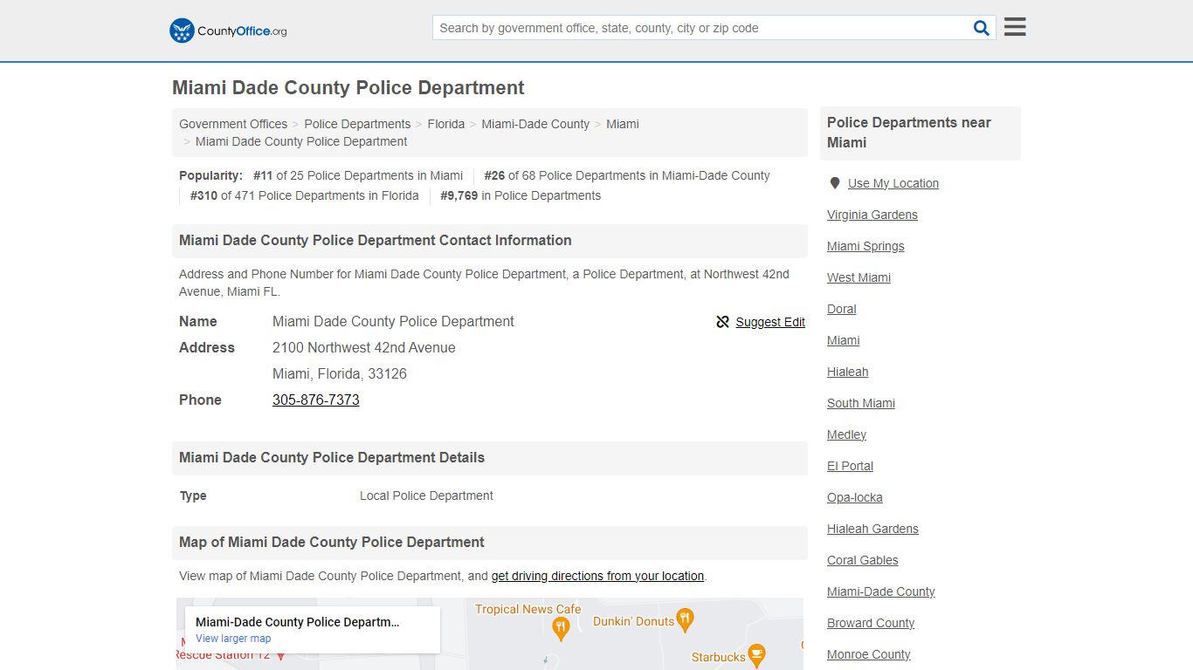Click the Contact Information section heading
This screenshot has height=670, width=1193.
click(x=376, y=240)
